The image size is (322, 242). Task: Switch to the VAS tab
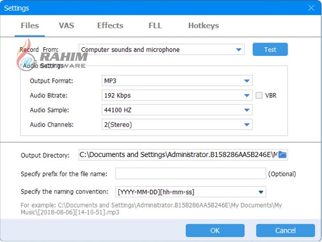(x=67, y=26)
